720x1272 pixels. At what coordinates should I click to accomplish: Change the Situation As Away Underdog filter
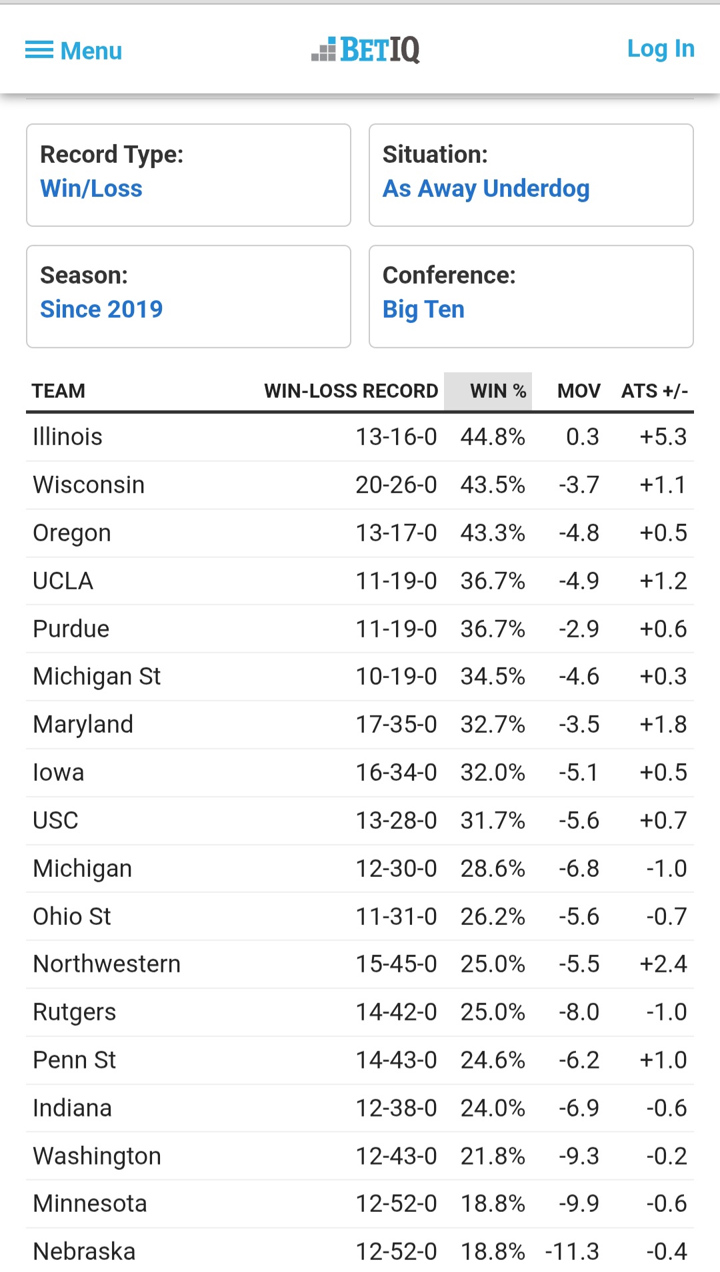531,175
